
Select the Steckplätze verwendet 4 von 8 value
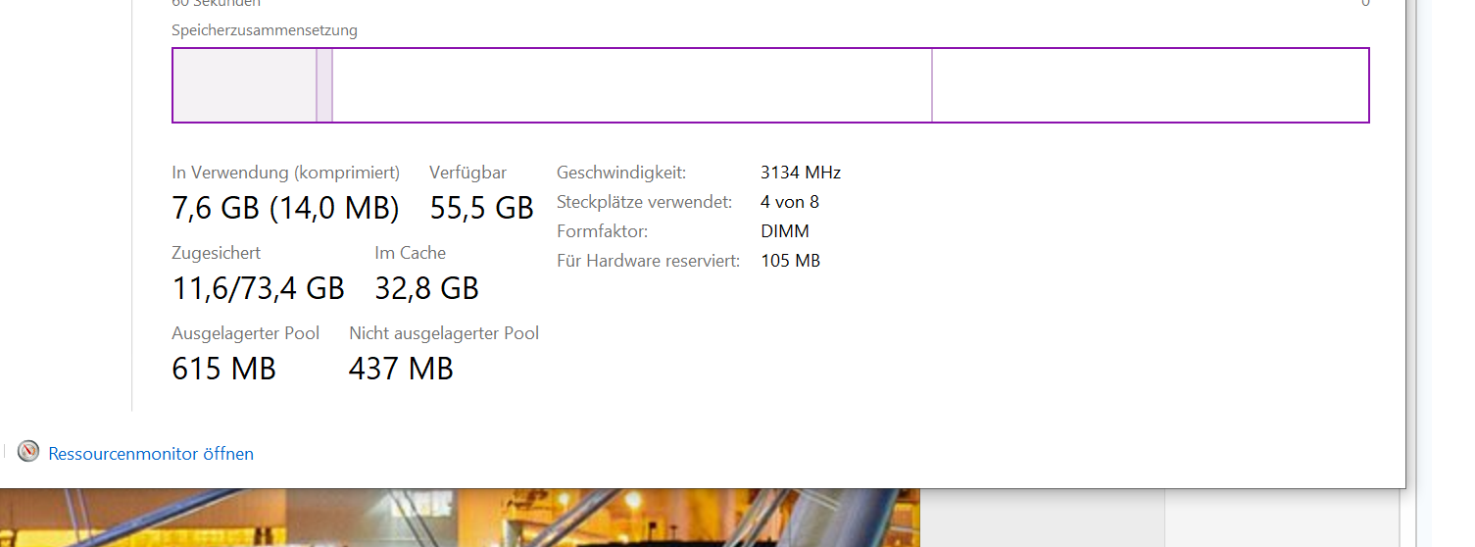tap(789, 202)
